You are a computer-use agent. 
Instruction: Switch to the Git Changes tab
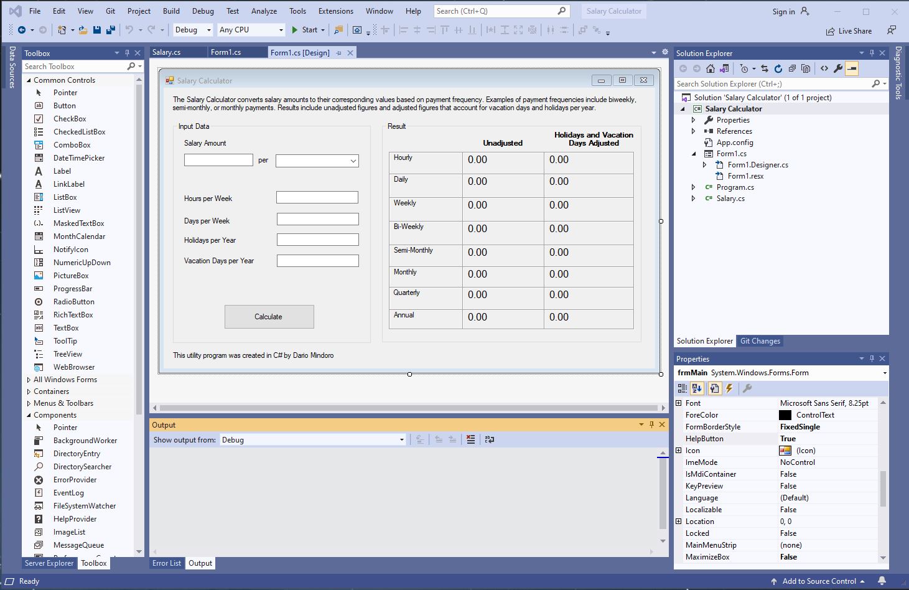click(760, 341)
